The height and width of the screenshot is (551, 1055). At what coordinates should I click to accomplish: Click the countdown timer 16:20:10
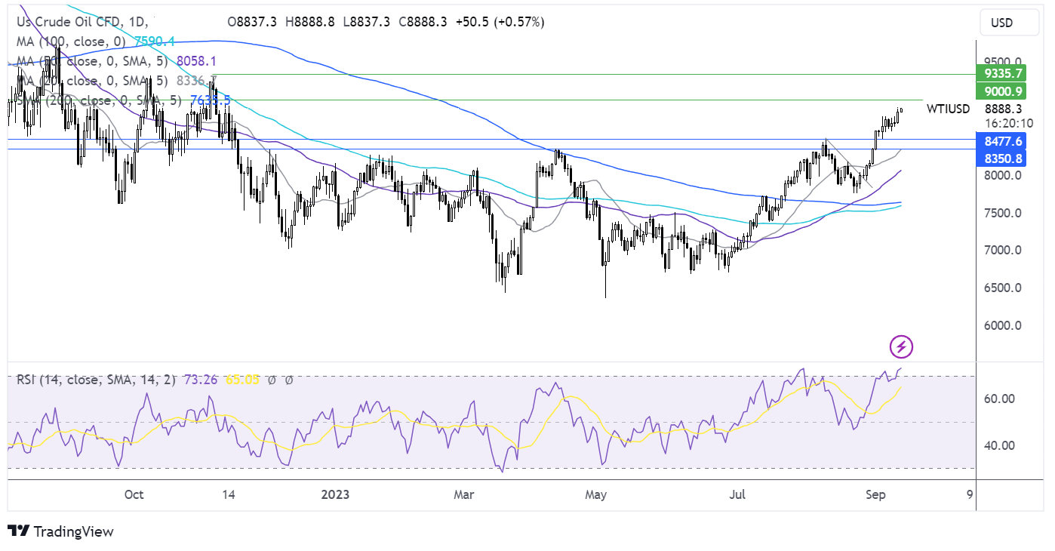coord(1009,123)
